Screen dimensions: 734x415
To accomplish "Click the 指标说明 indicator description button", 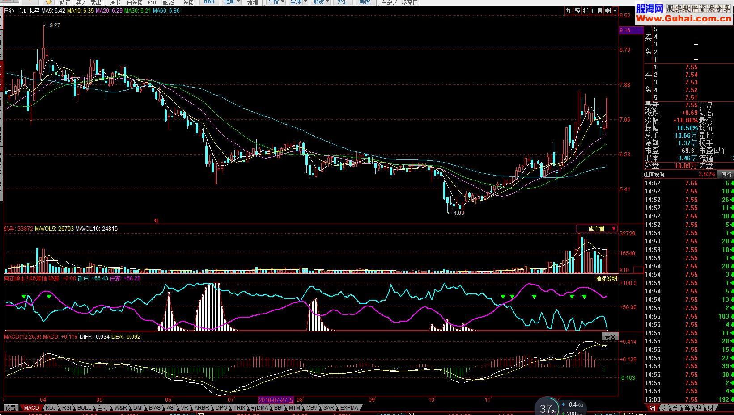I will point(606,278).
